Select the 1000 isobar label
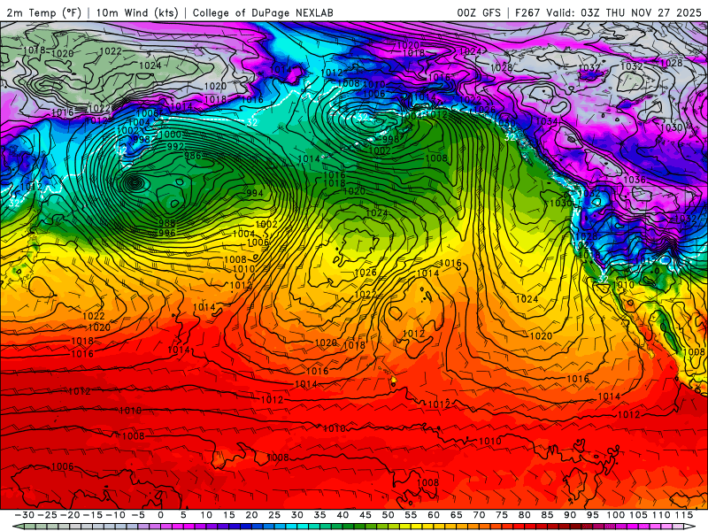 (x=170, y=135)
